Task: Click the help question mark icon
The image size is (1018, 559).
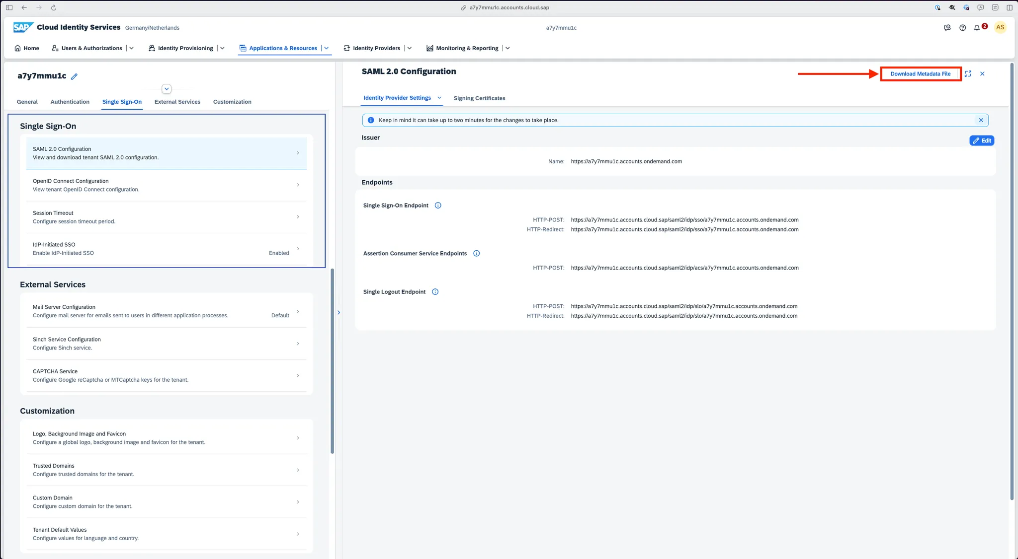Action: point(962,28)
